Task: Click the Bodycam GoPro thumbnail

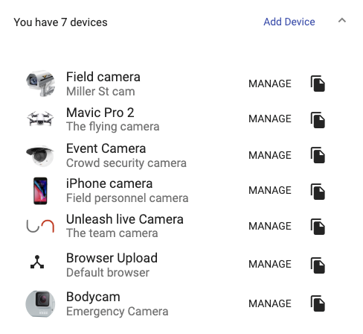Action: [40, 303]
